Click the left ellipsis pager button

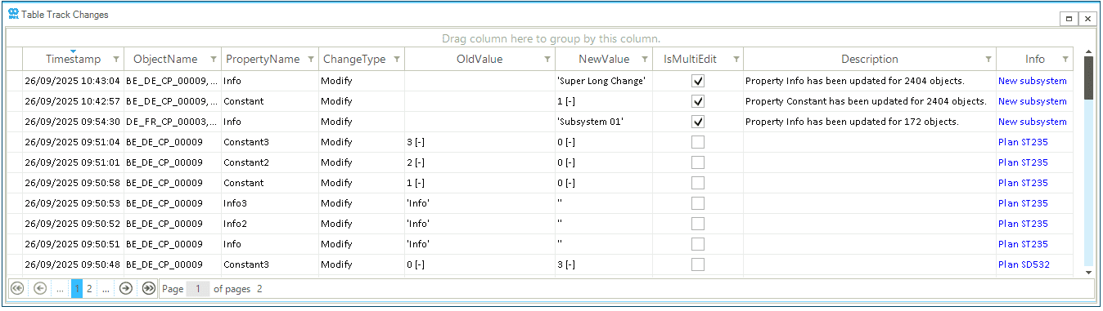pos(61,288)
